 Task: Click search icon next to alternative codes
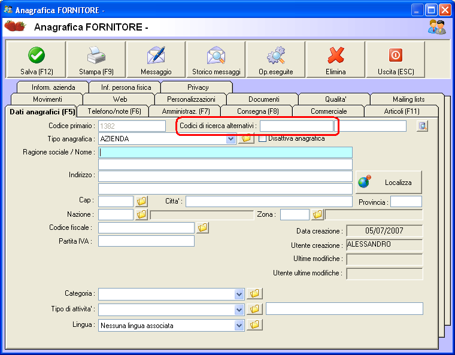422,126
